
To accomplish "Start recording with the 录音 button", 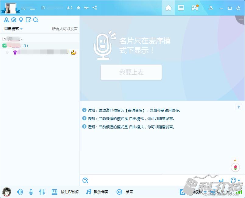I will [125, 192].
